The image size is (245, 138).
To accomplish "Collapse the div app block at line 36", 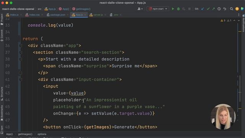I will click(20, 46).
